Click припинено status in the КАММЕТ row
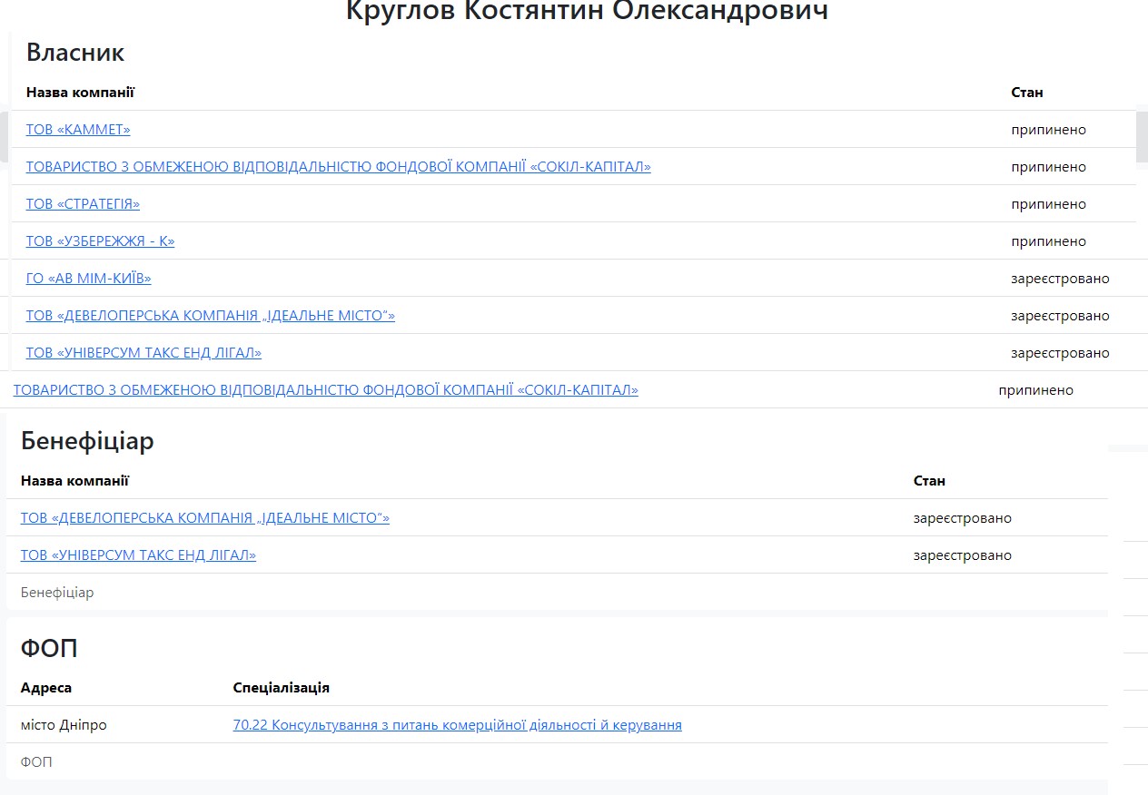The height and width of the screenshot is (795, 1148). 1048,130
